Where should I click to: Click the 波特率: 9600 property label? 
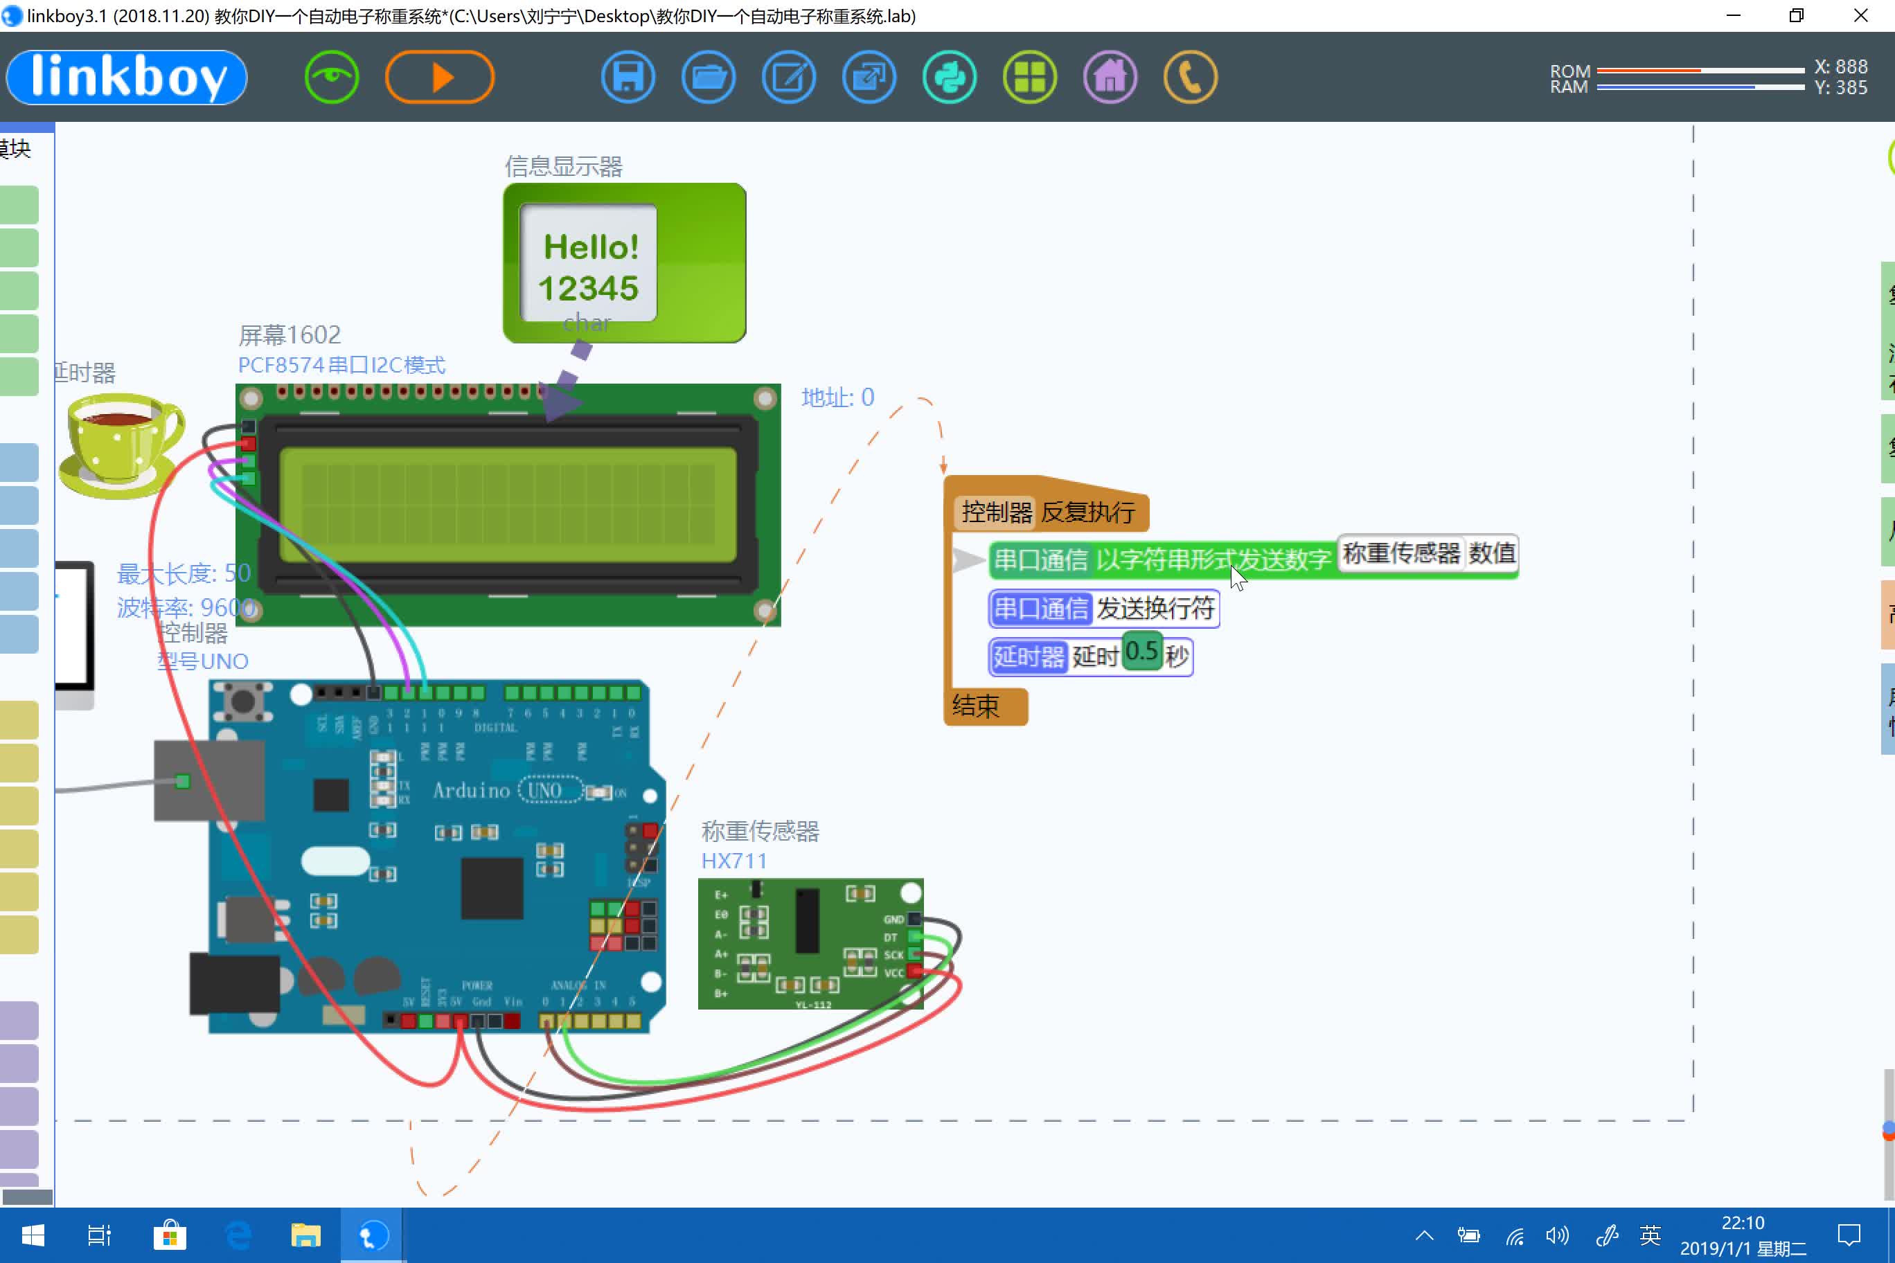click(187, 607)
